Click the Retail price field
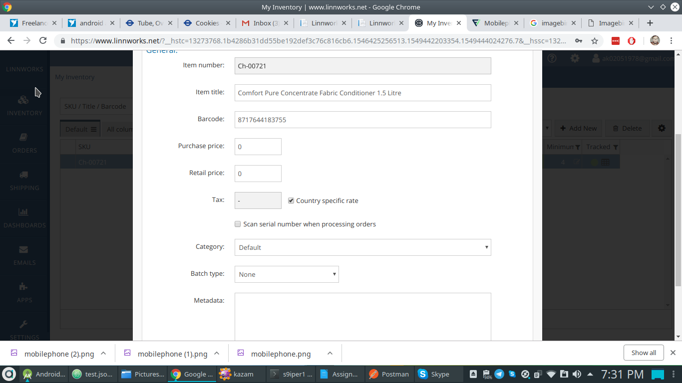This screenshot has height=383, width=682. (x=258, y=174)
